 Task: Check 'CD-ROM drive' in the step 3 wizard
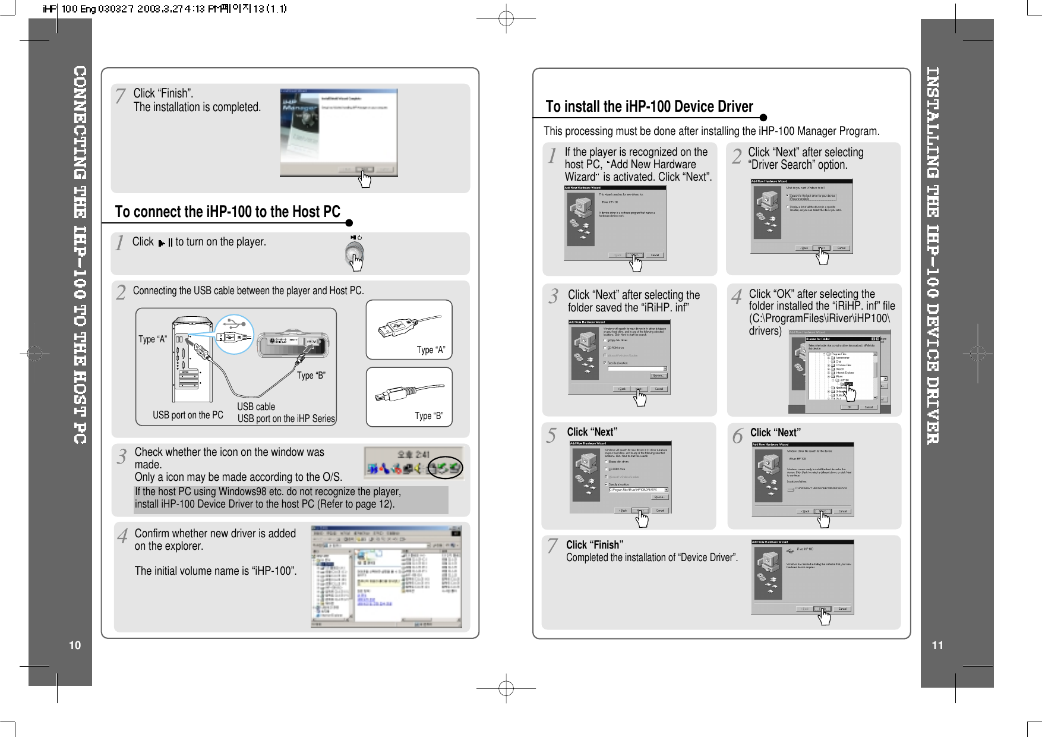click(605, 348)
